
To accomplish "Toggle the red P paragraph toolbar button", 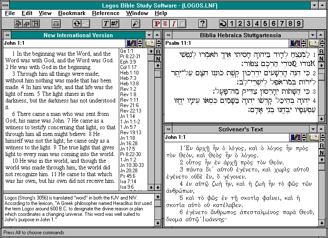I will point(156,23).
